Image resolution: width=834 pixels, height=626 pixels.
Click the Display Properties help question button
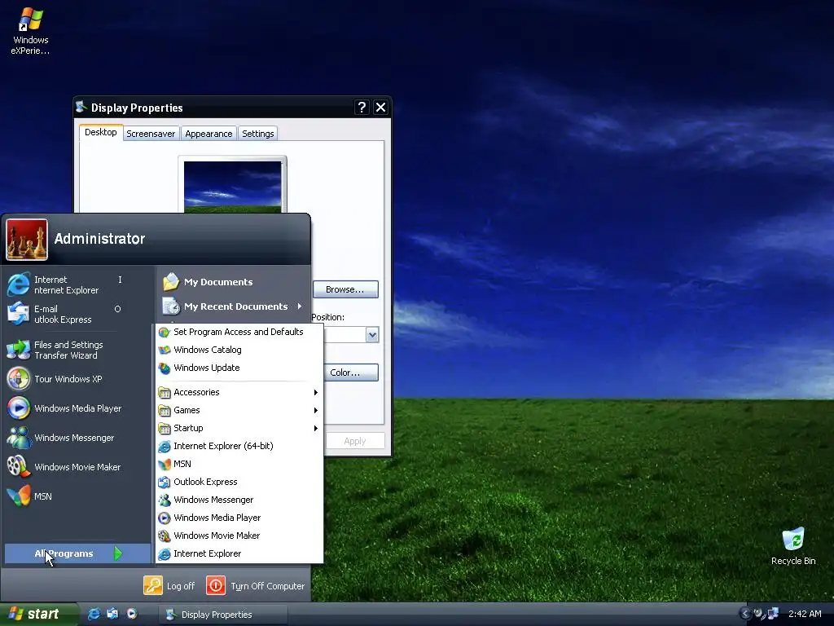pyautogui.click(x=362, y=108)
